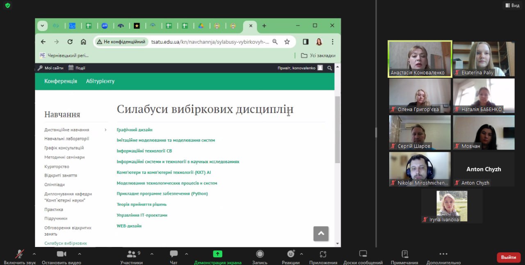
Task: Start recording with the Record icon
Action: pyautogui.click(x=260, y=254)
